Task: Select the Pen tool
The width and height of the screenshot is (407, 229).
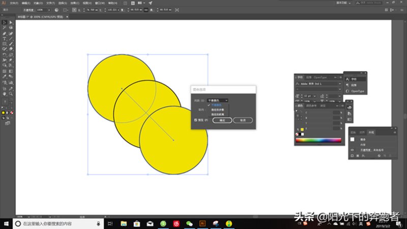Action: [x=5, y=34]
